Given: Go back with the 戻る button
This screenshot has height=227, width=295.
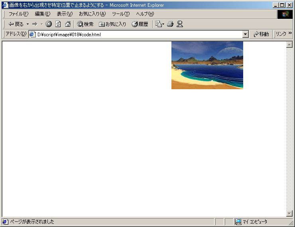Looking at the screenshot, I should pyautogui.click(x=16, y=24).
